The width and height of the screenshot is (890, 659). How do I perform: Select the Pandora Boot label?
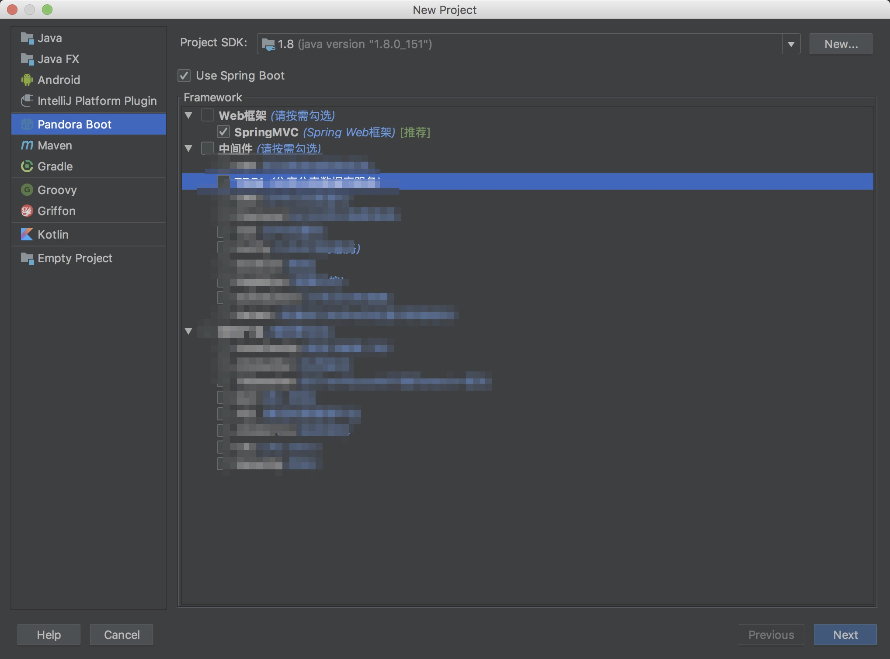[x=75, y=125]
